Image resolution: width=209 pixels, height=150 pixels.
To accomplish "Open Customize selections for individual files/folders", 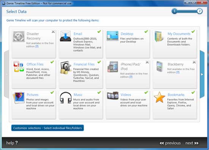I will click(47, 128).
